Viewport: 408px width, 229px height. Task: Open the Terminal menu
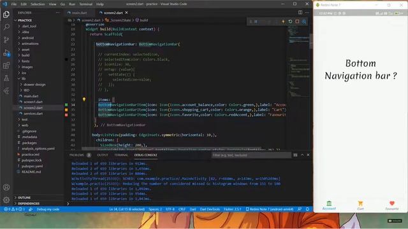pos(86,4)
